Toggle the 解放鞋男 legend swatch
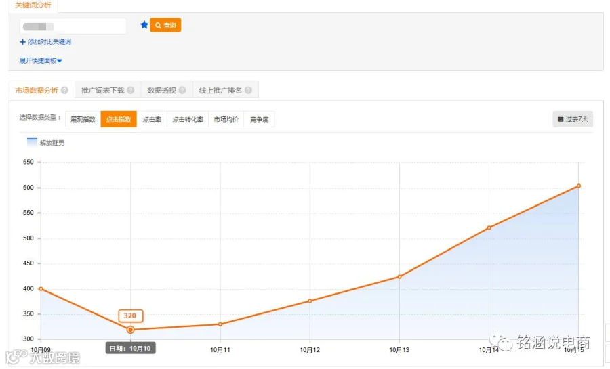Screen dimensions: 610x369 click(x=33, y=142)
